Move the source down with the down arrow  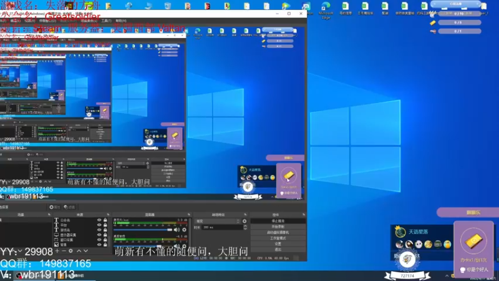click(85, 252)
